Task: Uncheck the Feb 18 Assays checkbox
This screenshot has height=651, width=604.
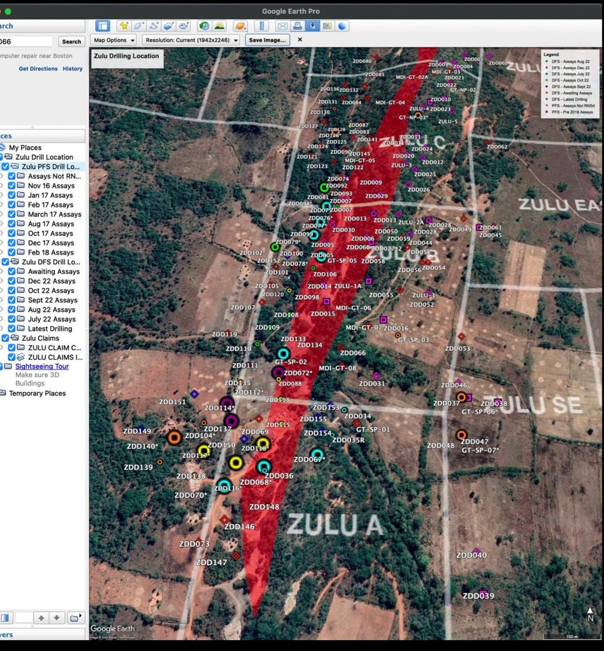Action: point(12,252)
